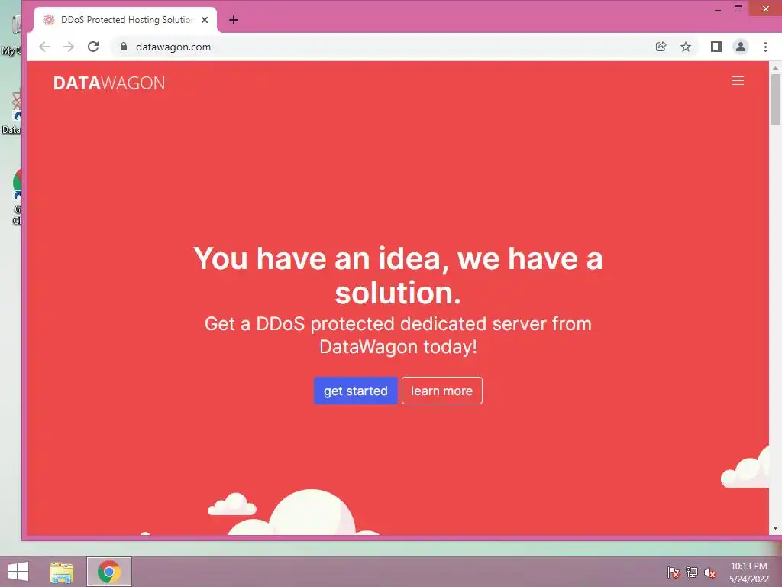Click the taskbar clock showing 10:13 PM

[749, 572]
